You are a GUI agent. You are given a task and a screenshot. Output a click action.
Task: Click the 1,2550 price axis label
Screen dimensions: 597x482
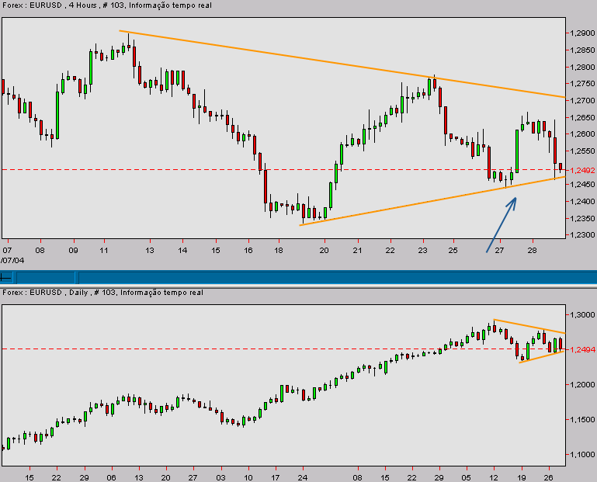[582, 151]
